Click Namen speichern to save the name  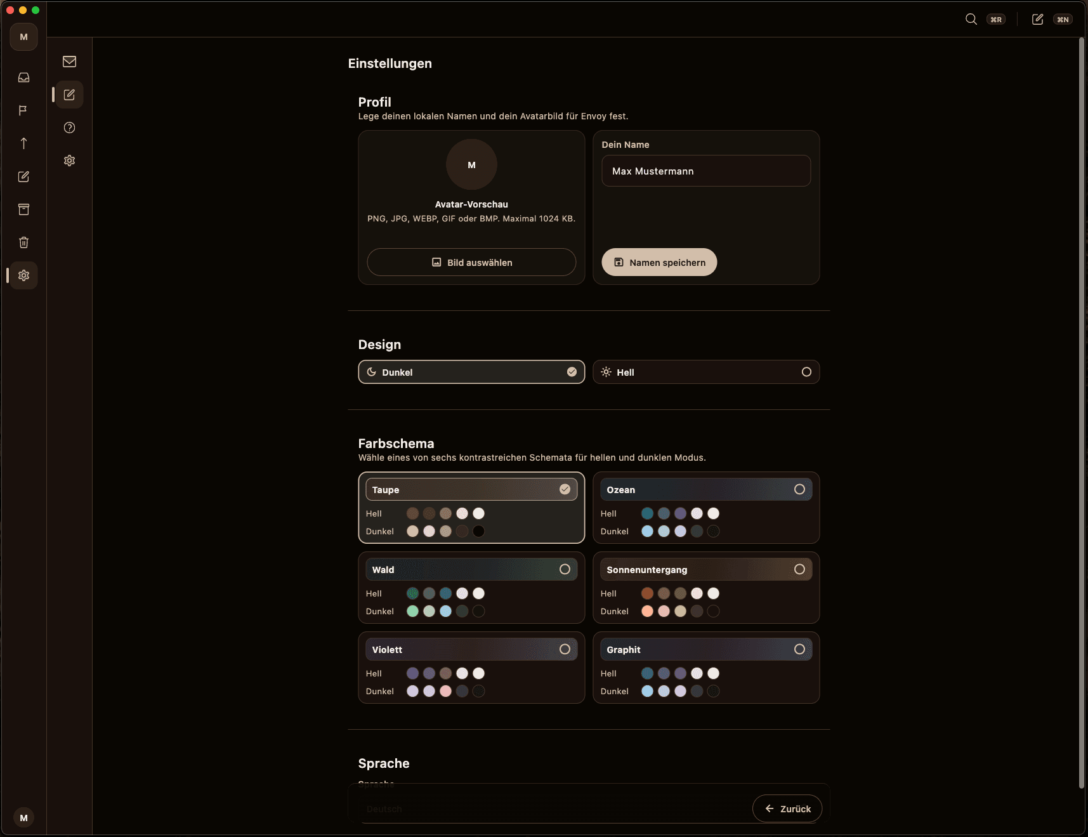pyautogui.click(x=659, y=262)
